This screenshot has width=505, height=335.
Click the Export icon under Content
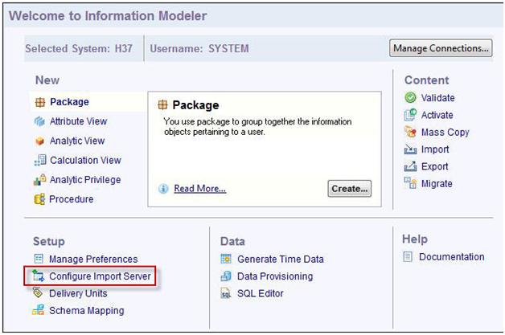point(410,166)
